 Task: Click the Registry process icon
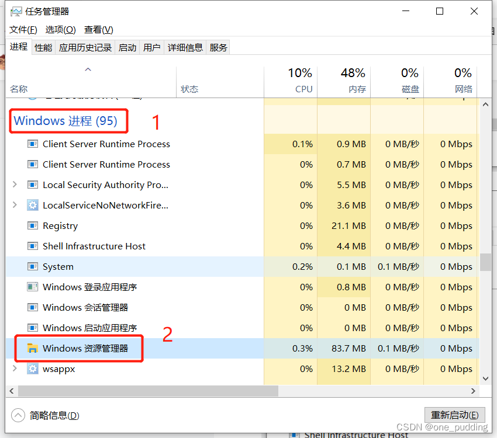tap(33, 225)
